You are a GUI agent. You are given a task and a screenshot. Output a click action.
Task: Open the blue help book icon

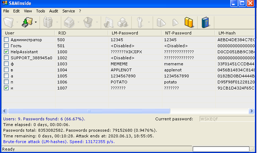(205, 22)
